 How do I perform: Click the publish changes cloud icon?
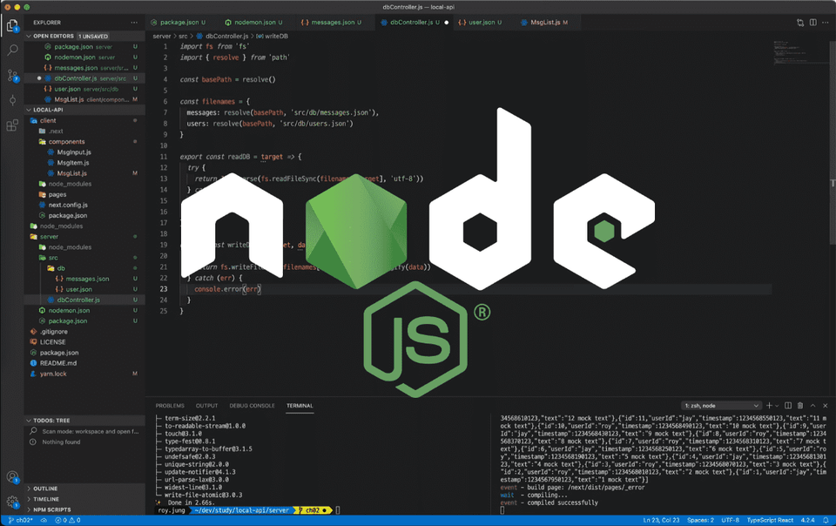pyautogui.click(x=44, y=520)
